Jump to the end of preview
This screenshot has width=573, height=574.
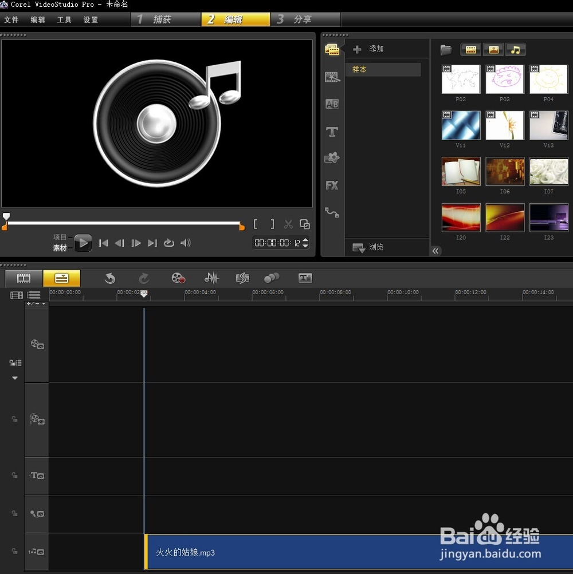coord(152,243)
